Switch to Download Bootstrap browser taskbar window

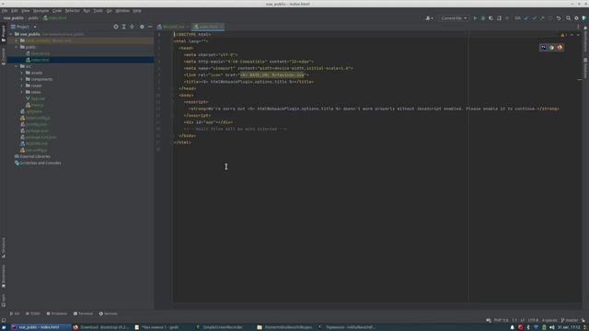(x=100, y=327)
